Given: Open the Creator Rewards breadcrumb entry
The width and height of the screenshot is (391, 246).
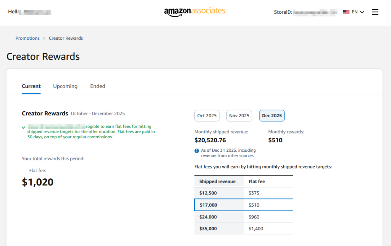Looking at the screenshot, I should tap(66, 38).
